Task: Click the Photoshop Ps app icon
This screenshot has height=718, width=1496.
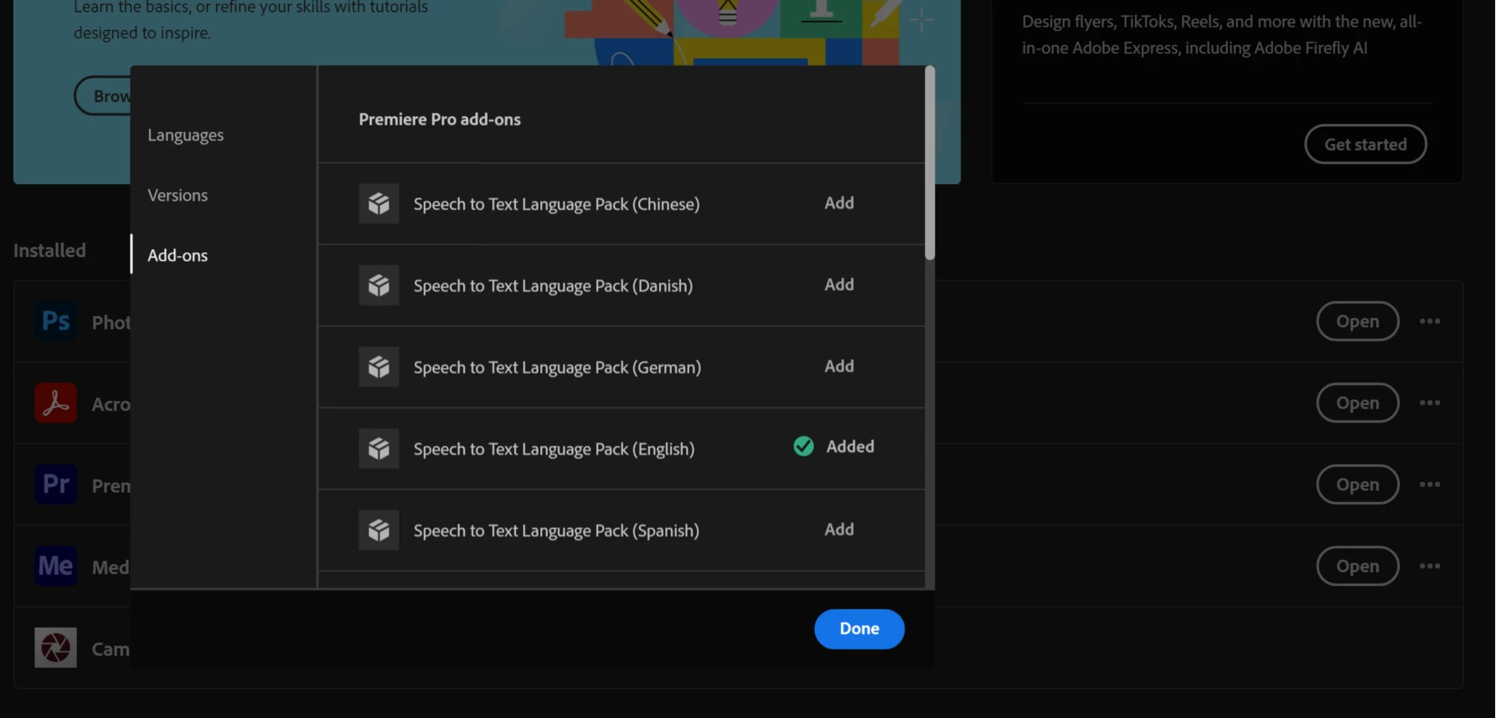Action: click(x=55, y=321)
